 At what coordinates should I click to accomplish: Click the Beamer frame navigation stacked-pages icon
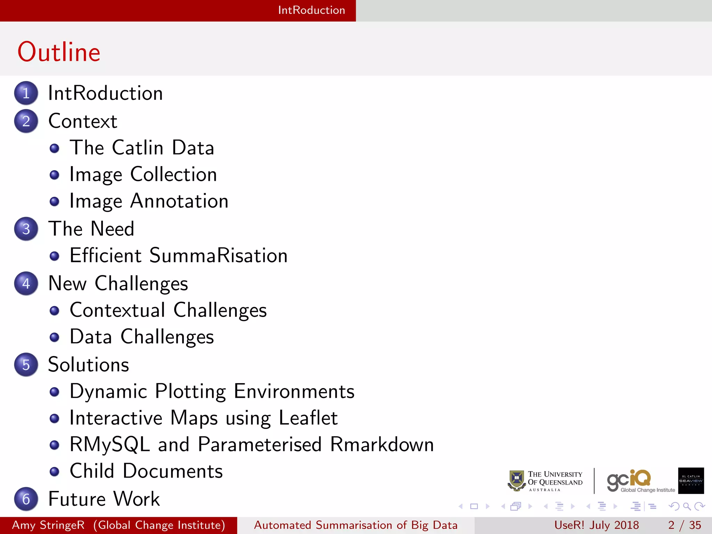(516, 507)
